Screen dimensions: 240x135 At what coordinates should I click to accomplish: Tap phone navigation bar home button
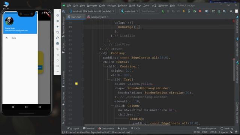(26, 107)
